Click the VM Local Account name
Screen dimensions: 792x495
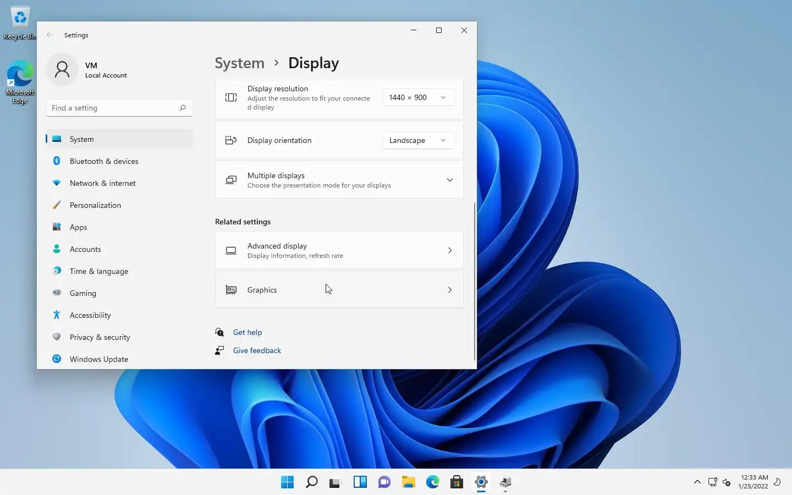point(106,70)
